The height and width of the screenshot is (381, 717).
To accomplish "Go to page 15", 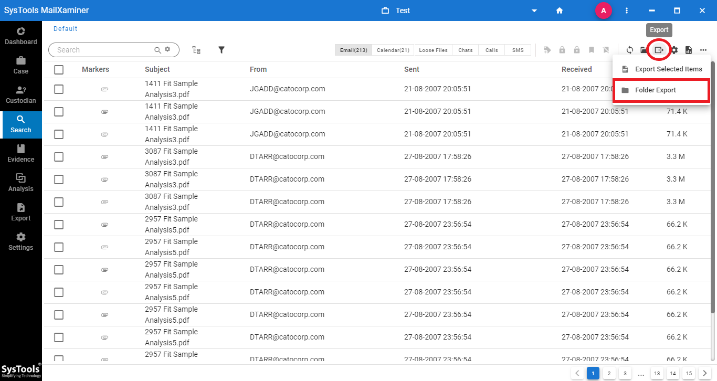I will pyautogui.click(x=689, y=374).
